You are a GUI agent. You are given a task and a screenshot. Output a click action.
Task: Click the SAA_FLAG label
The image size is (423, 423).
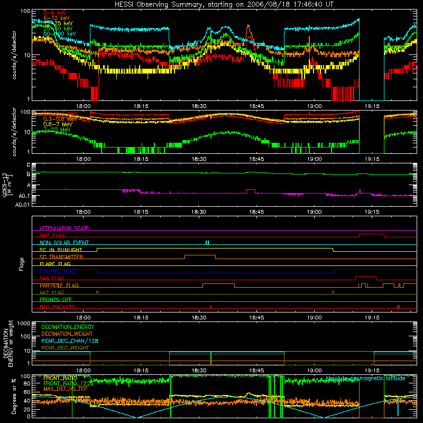point(52,278)
